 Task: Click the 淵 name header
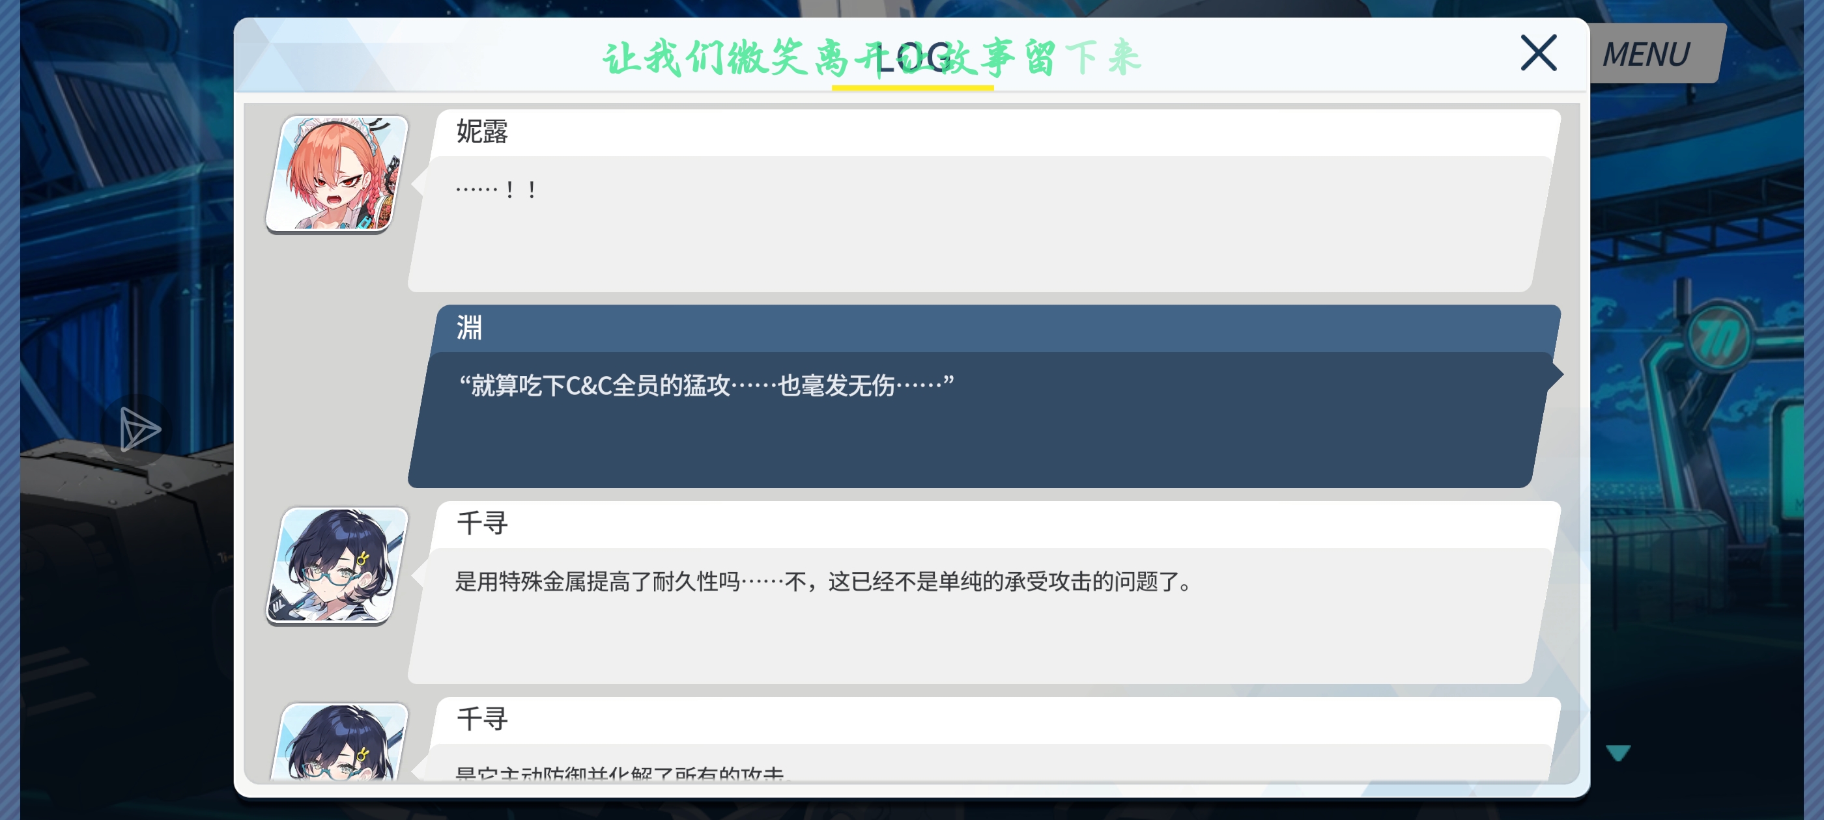click(469, 328)
